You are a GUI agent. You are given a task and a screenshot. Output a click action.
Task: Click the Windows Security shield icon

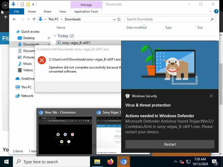(x=128, y=96)
